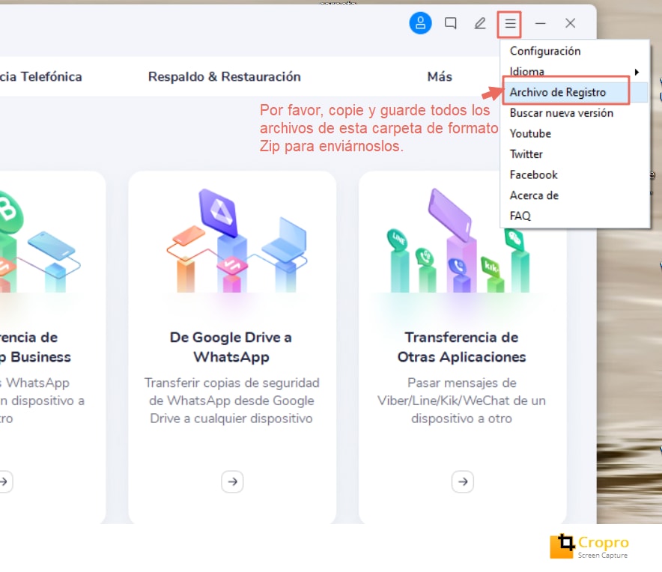Minimize the application window
The image size is (662, 572).
click(540, 23)
